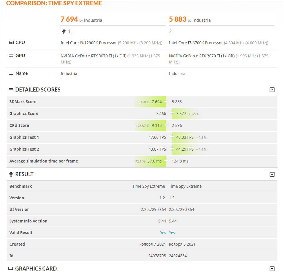Click the CPU chip icon
284x272 pixels.
[11, 43]
